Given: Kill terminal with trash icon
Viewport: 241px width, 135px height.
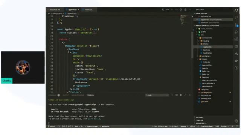Looking at the screenshot, I should coord(181,95).
